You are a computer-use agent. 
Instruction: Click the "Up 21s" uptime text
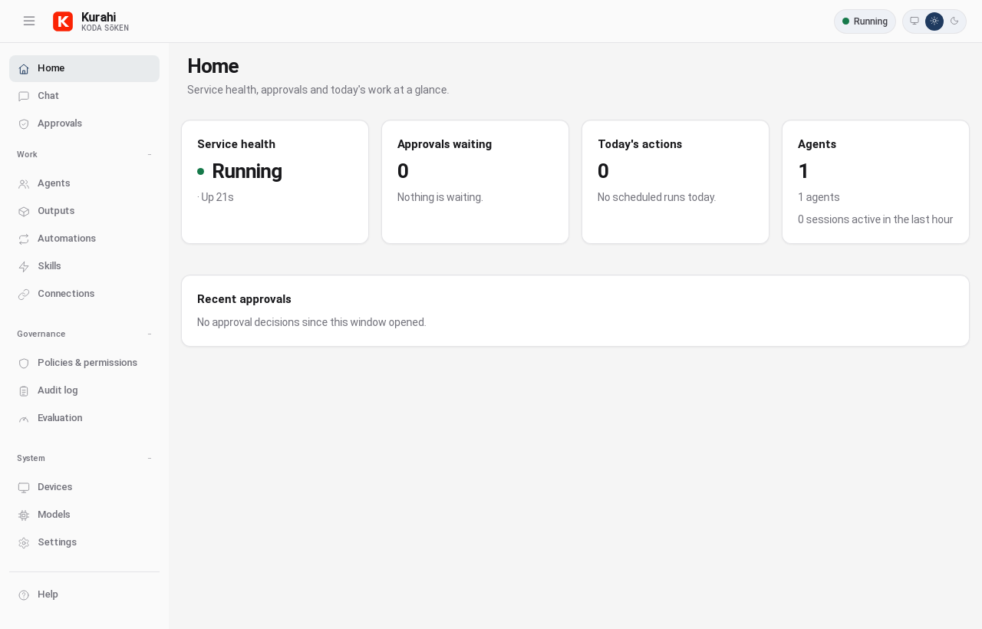point(216,197)
